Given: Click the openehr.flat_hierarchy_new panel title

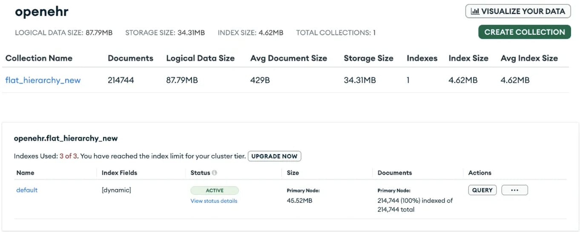Looking at the screenshot, I should (66, 138).
